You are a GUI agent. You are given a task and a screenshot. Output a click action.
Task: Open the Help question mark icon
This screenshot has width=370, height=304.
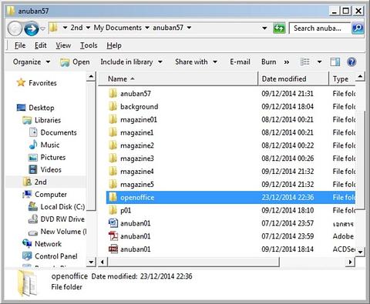point(351,62)
